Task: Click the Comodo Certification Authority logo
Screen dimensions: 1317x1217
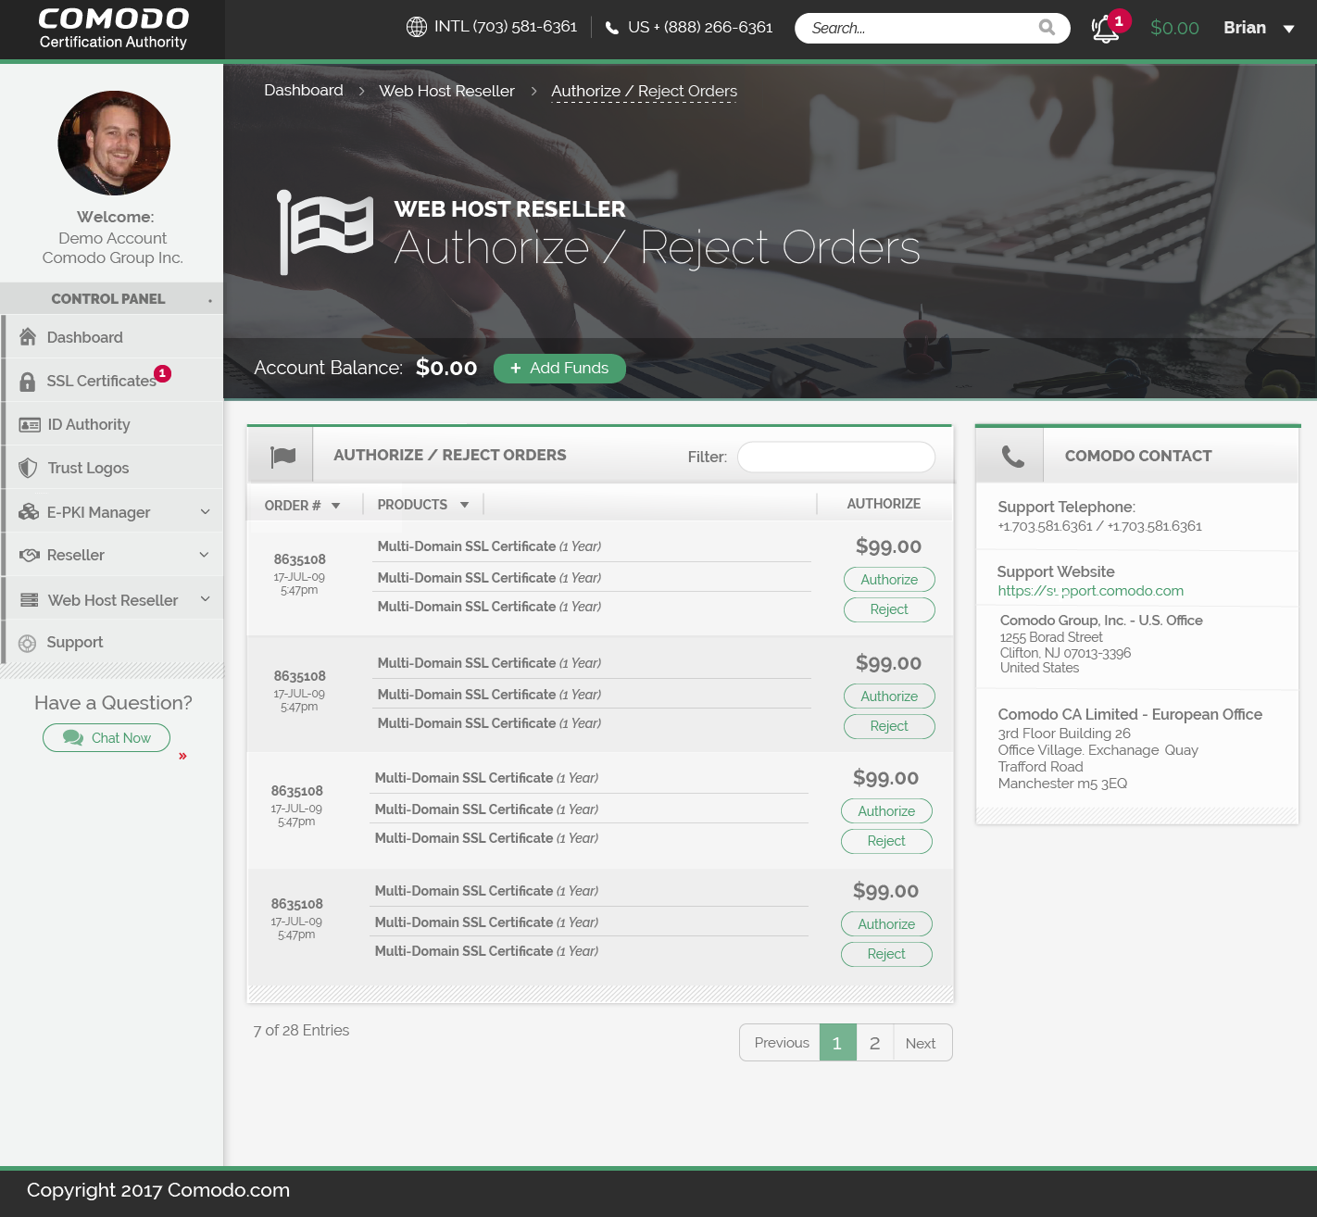Action: point(113,29)
